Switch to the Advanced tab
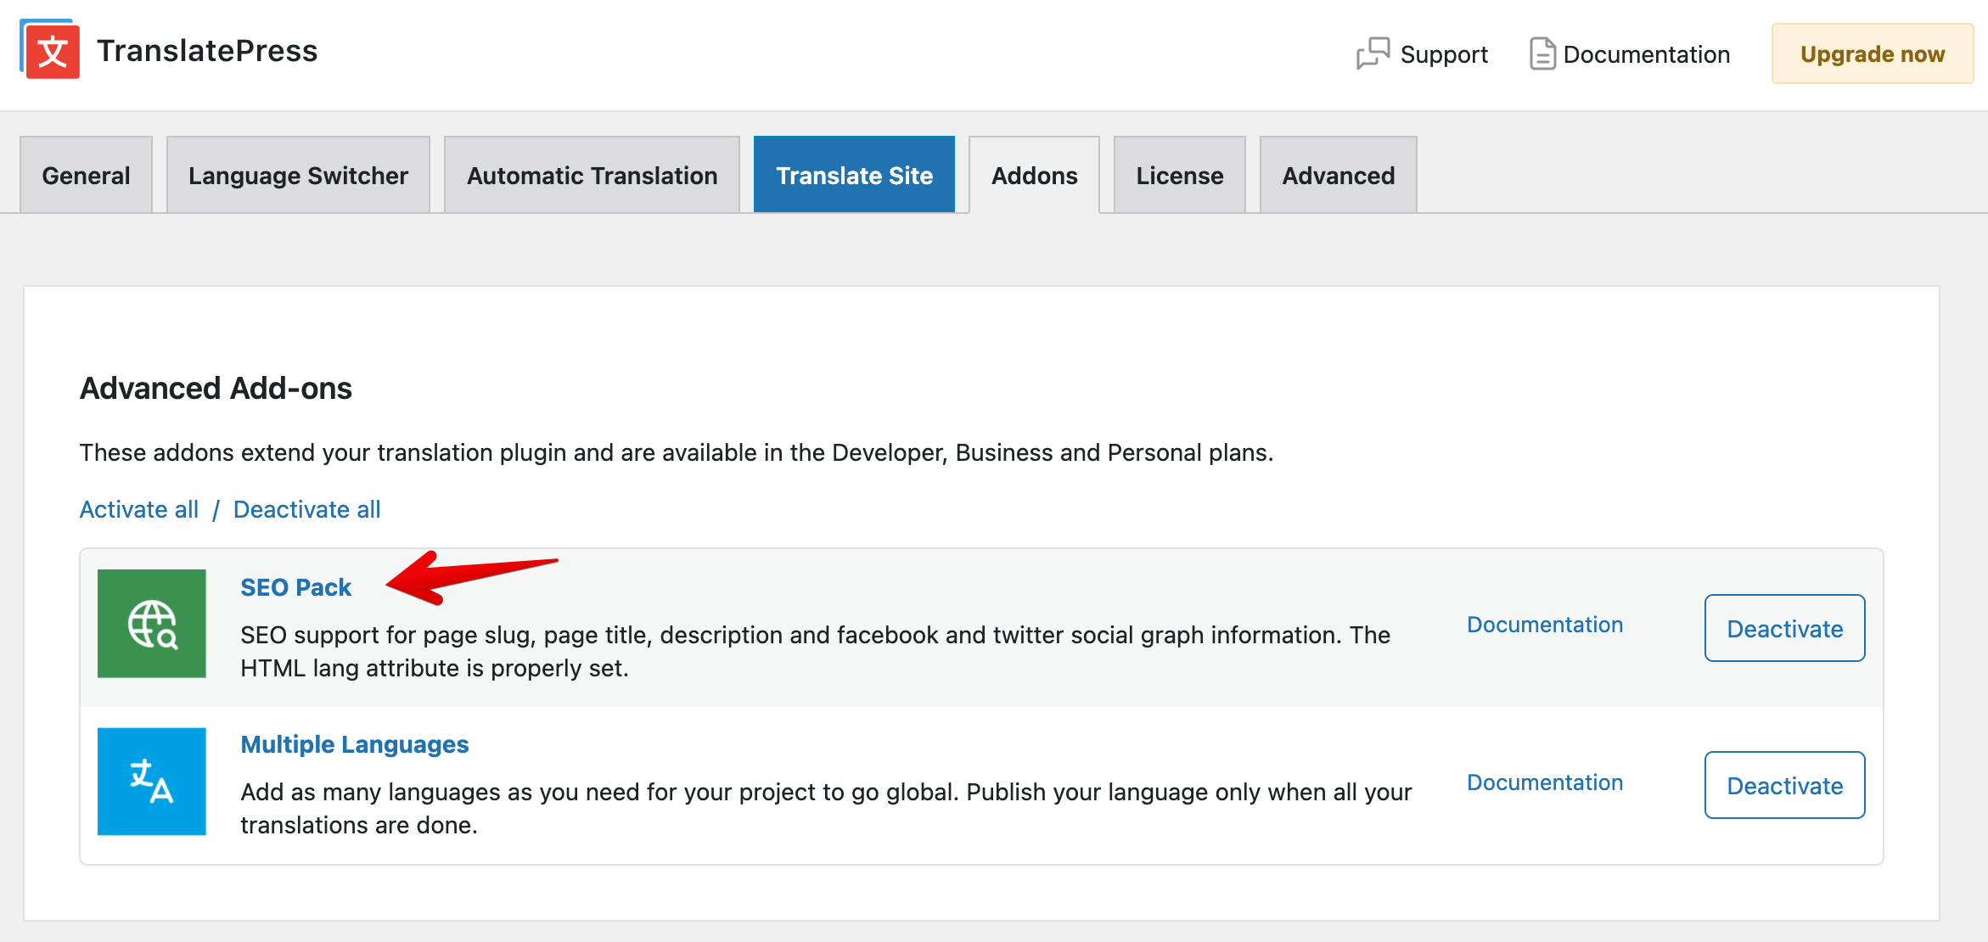This screenshot has height=942, width=1988. 1338,175
